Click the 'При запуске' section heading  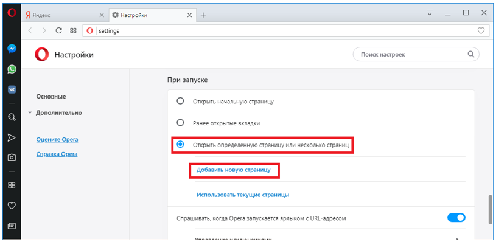[x=187, y=80]
